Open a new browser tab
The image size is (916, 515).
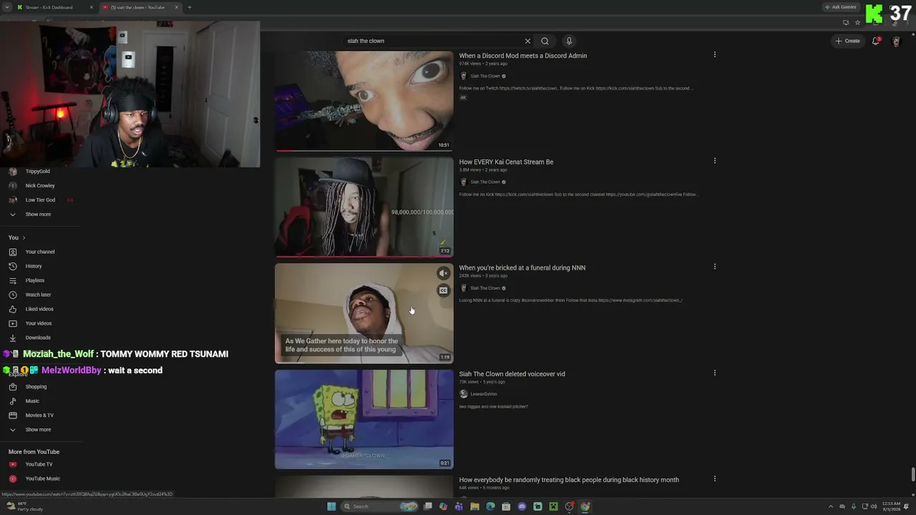pos(189,7)
